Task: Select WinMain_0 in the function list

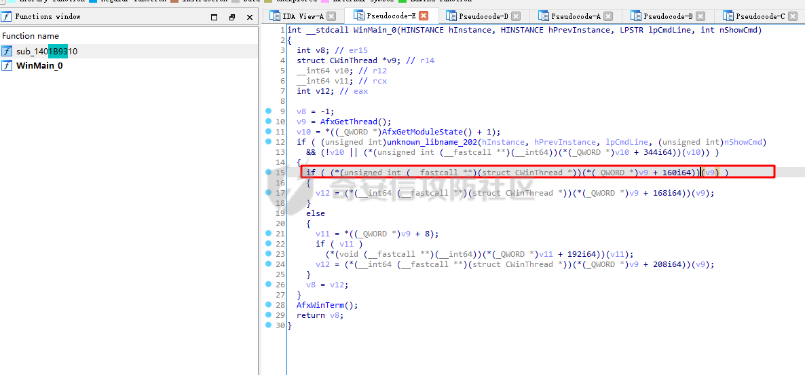Action: (x=39, y=66)
